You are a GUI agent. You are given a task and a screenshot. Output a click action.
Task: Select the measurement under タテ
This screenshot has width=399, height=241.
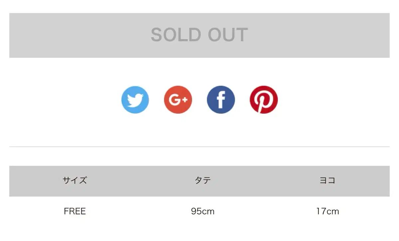(202, 211)
